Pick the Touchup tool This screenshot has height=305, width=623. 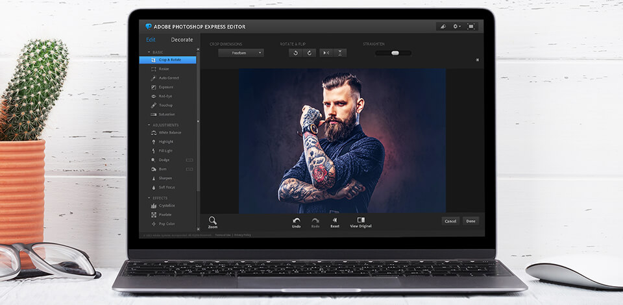[x=162, y=106]
